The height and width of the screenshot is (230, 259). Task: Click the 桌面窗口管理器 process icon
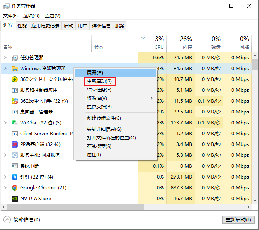tap(14, 112)
